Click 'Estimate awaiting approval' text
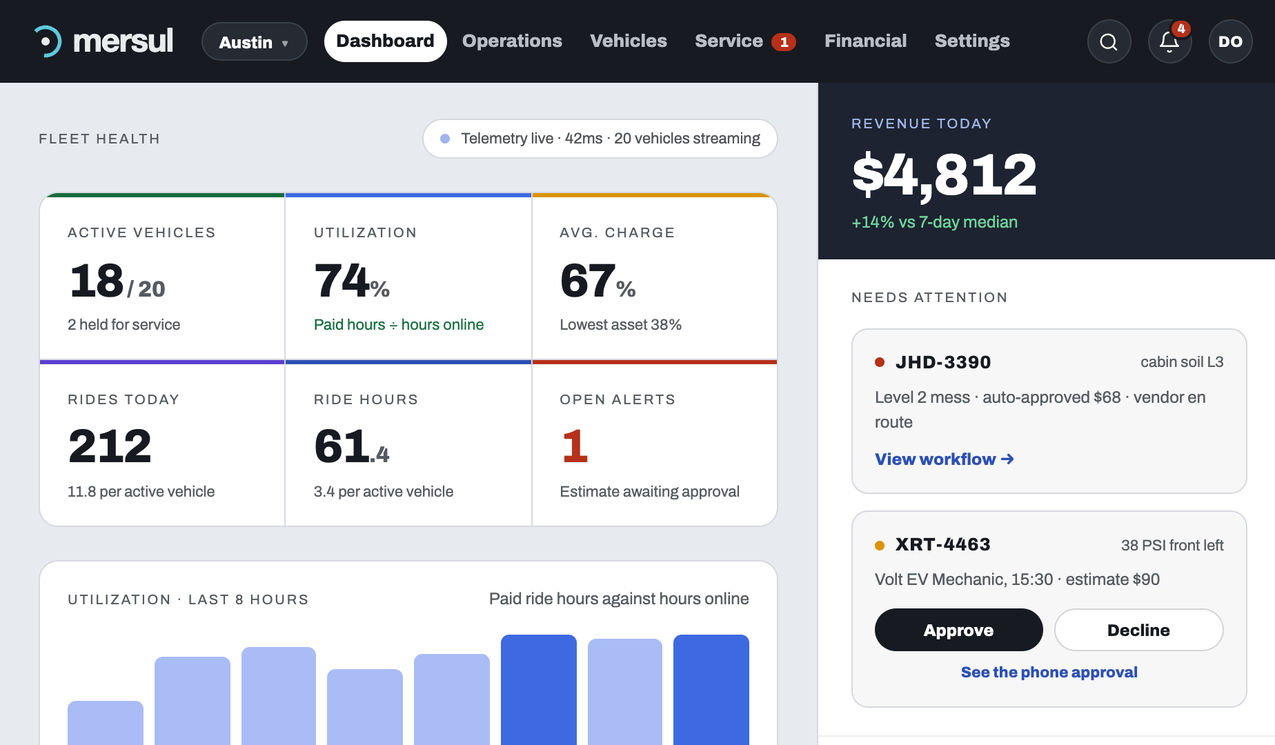1275x745 pixels. coord(650,492)
